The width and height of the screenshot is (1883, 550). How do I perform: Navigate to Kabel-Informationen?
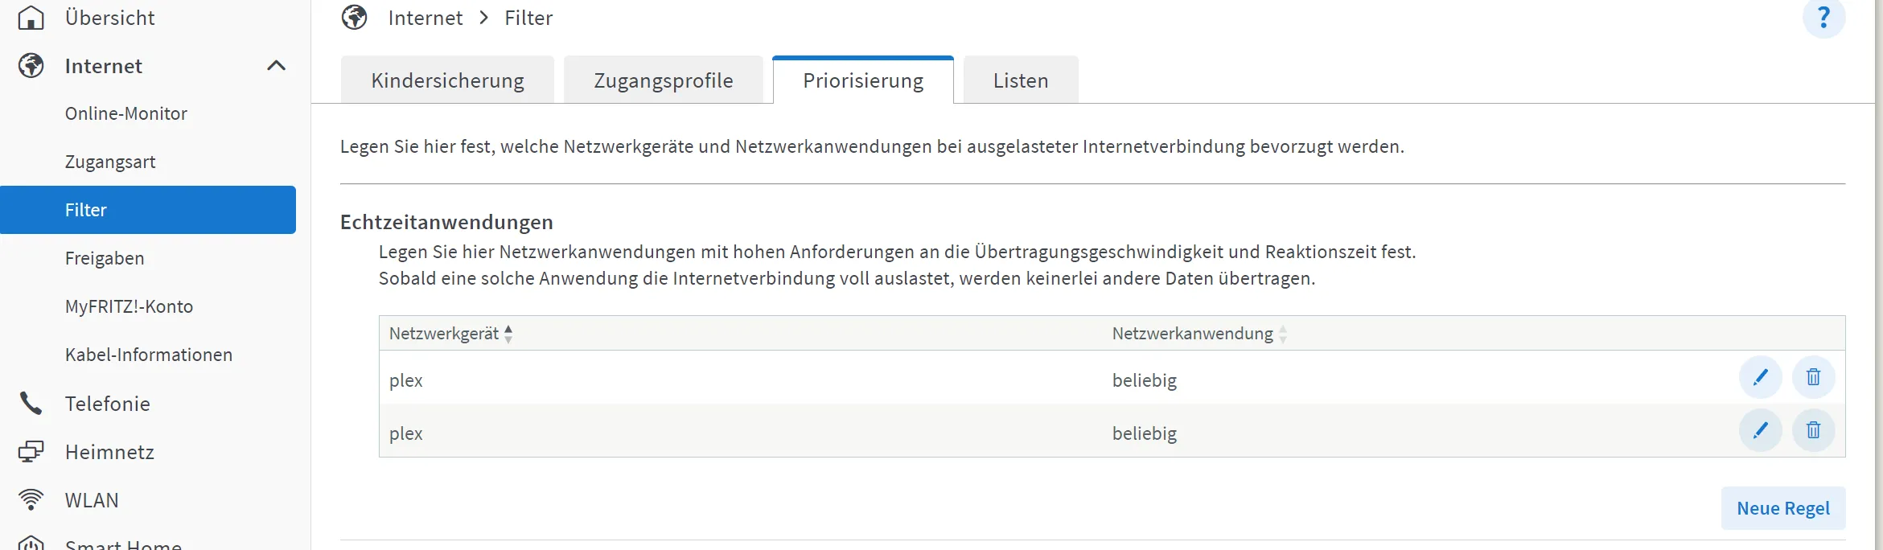point(149,355)
